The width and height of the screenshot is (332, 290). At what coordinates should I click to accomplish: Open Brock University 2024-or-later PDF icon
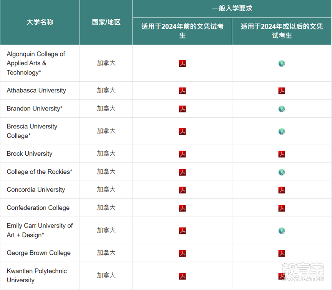coord(282,154)
